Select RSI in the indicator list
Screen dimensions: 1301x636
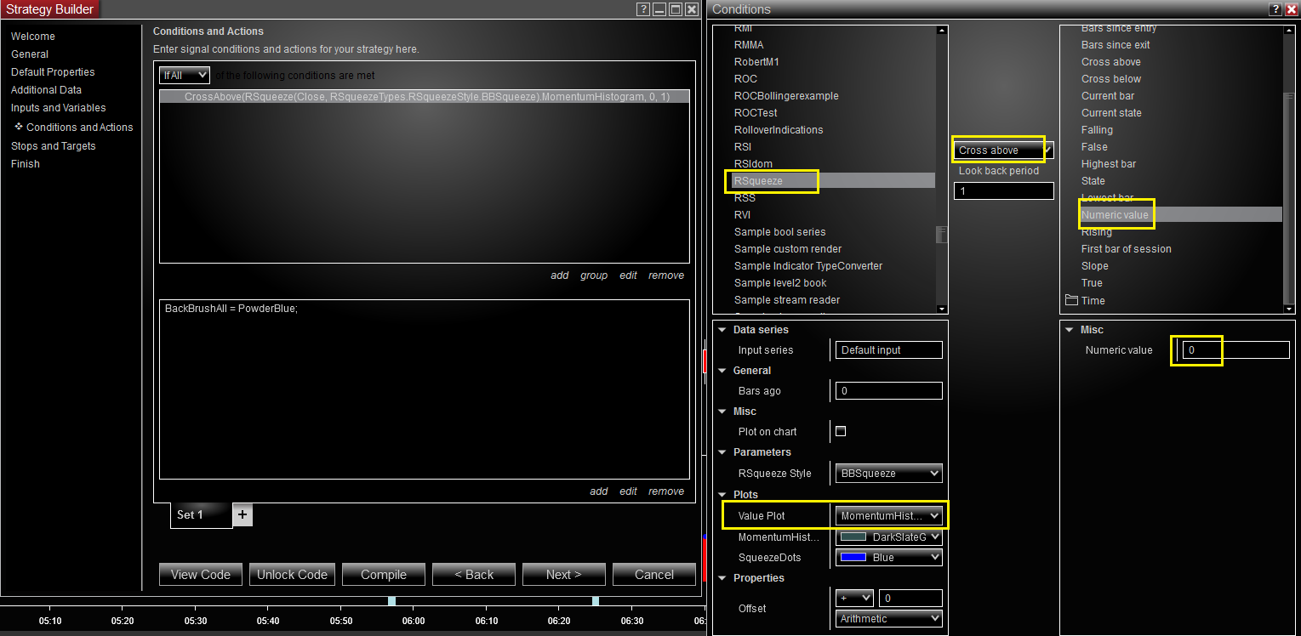[743, 147]
